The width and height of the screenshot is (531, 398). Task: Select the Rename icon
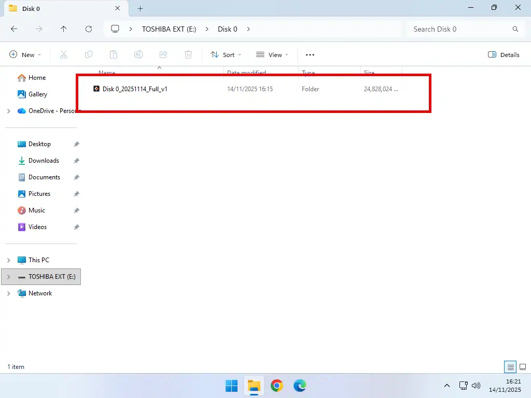coord(138,54)
